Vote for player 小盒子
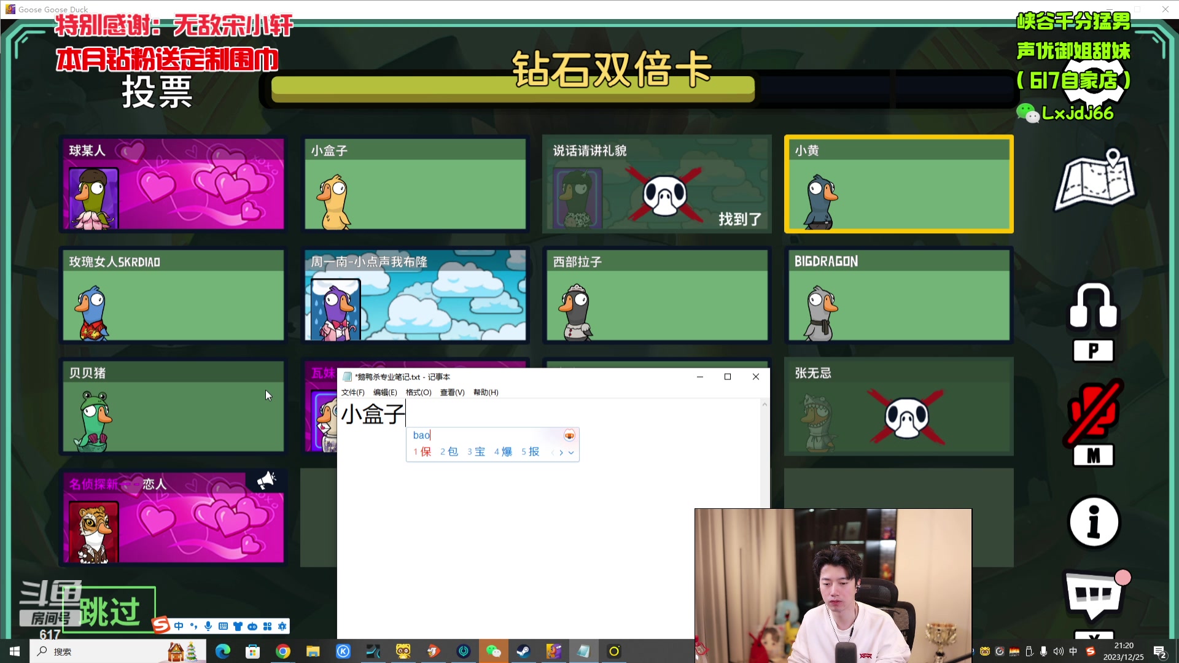The height and width of the screenshot is (663, 1179). tap(415, 184)
